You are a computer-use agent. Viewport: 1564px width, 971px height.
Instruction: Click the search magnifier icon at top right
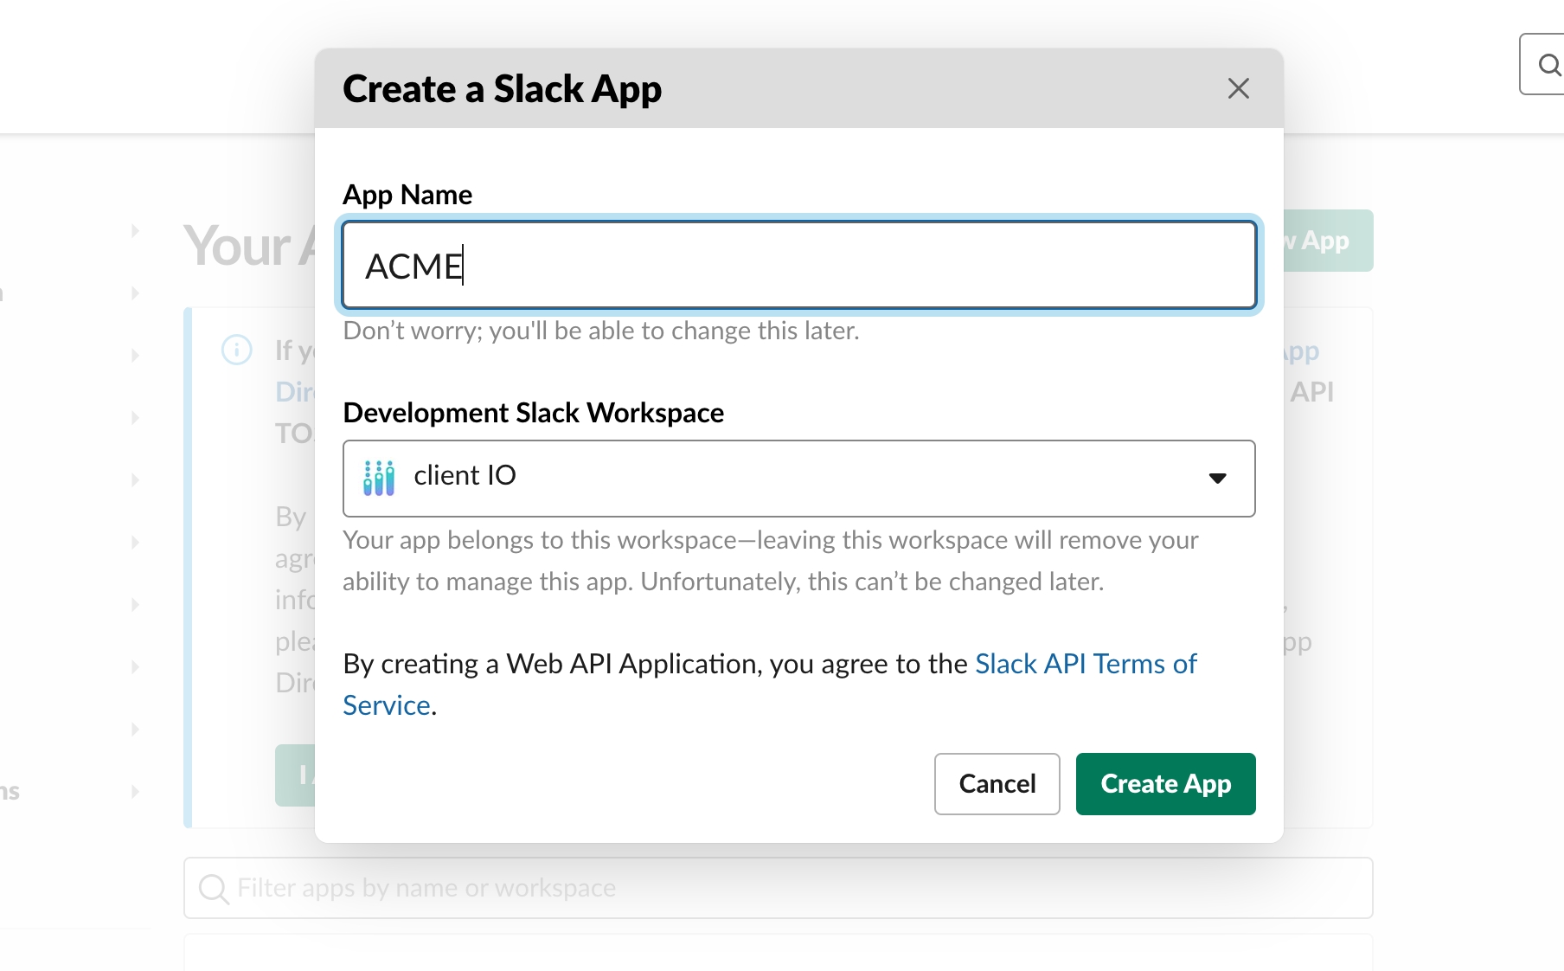click(1548, 65)
